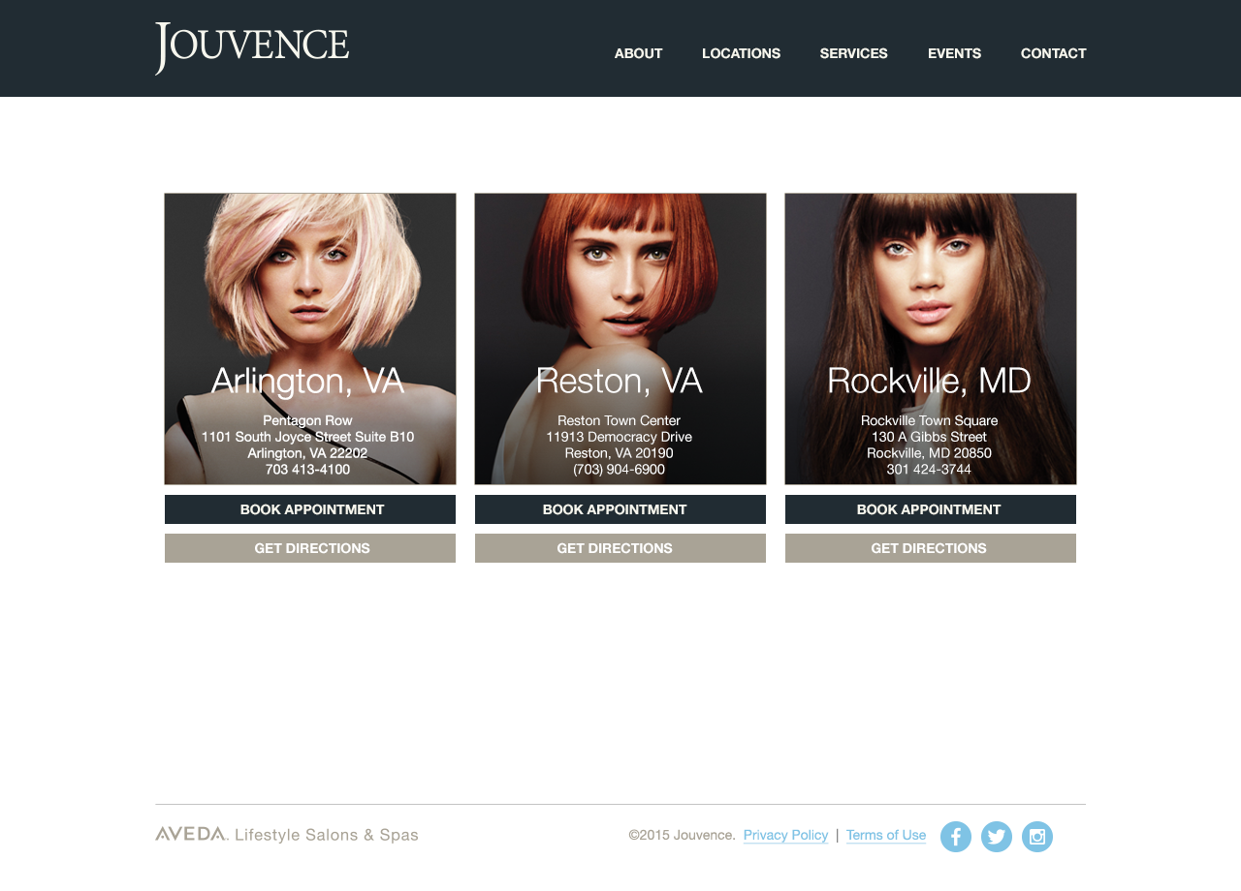Click the Reston Town Center text
Image resolution: width=1241 pixels, height=891 pixels.
pos(619,420)
